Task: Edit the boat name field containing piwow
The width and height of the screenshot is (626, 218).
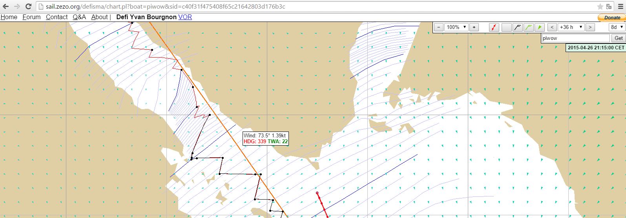Action: pos(575,38)
